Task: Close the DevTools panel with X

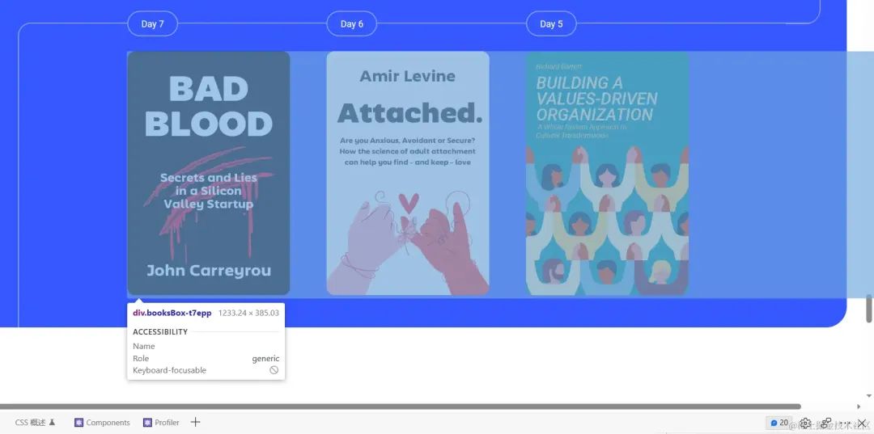Action: pos(862,423)
